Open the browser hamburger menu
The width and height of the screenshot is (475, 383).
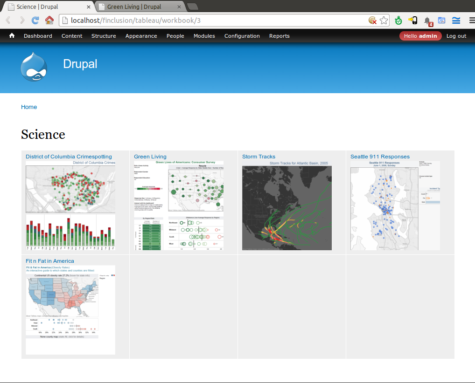coord(470,20)
